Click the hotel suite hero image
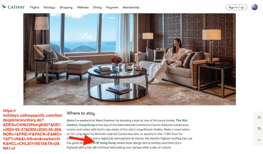263x154 pixels. point(130,59)
